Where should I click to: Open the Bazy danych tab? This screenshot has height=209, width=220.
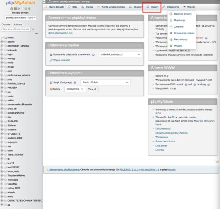(54, 7)
